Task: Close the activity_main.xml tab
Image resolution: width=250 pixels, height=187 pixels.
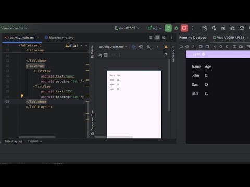Action: point(38,37)
